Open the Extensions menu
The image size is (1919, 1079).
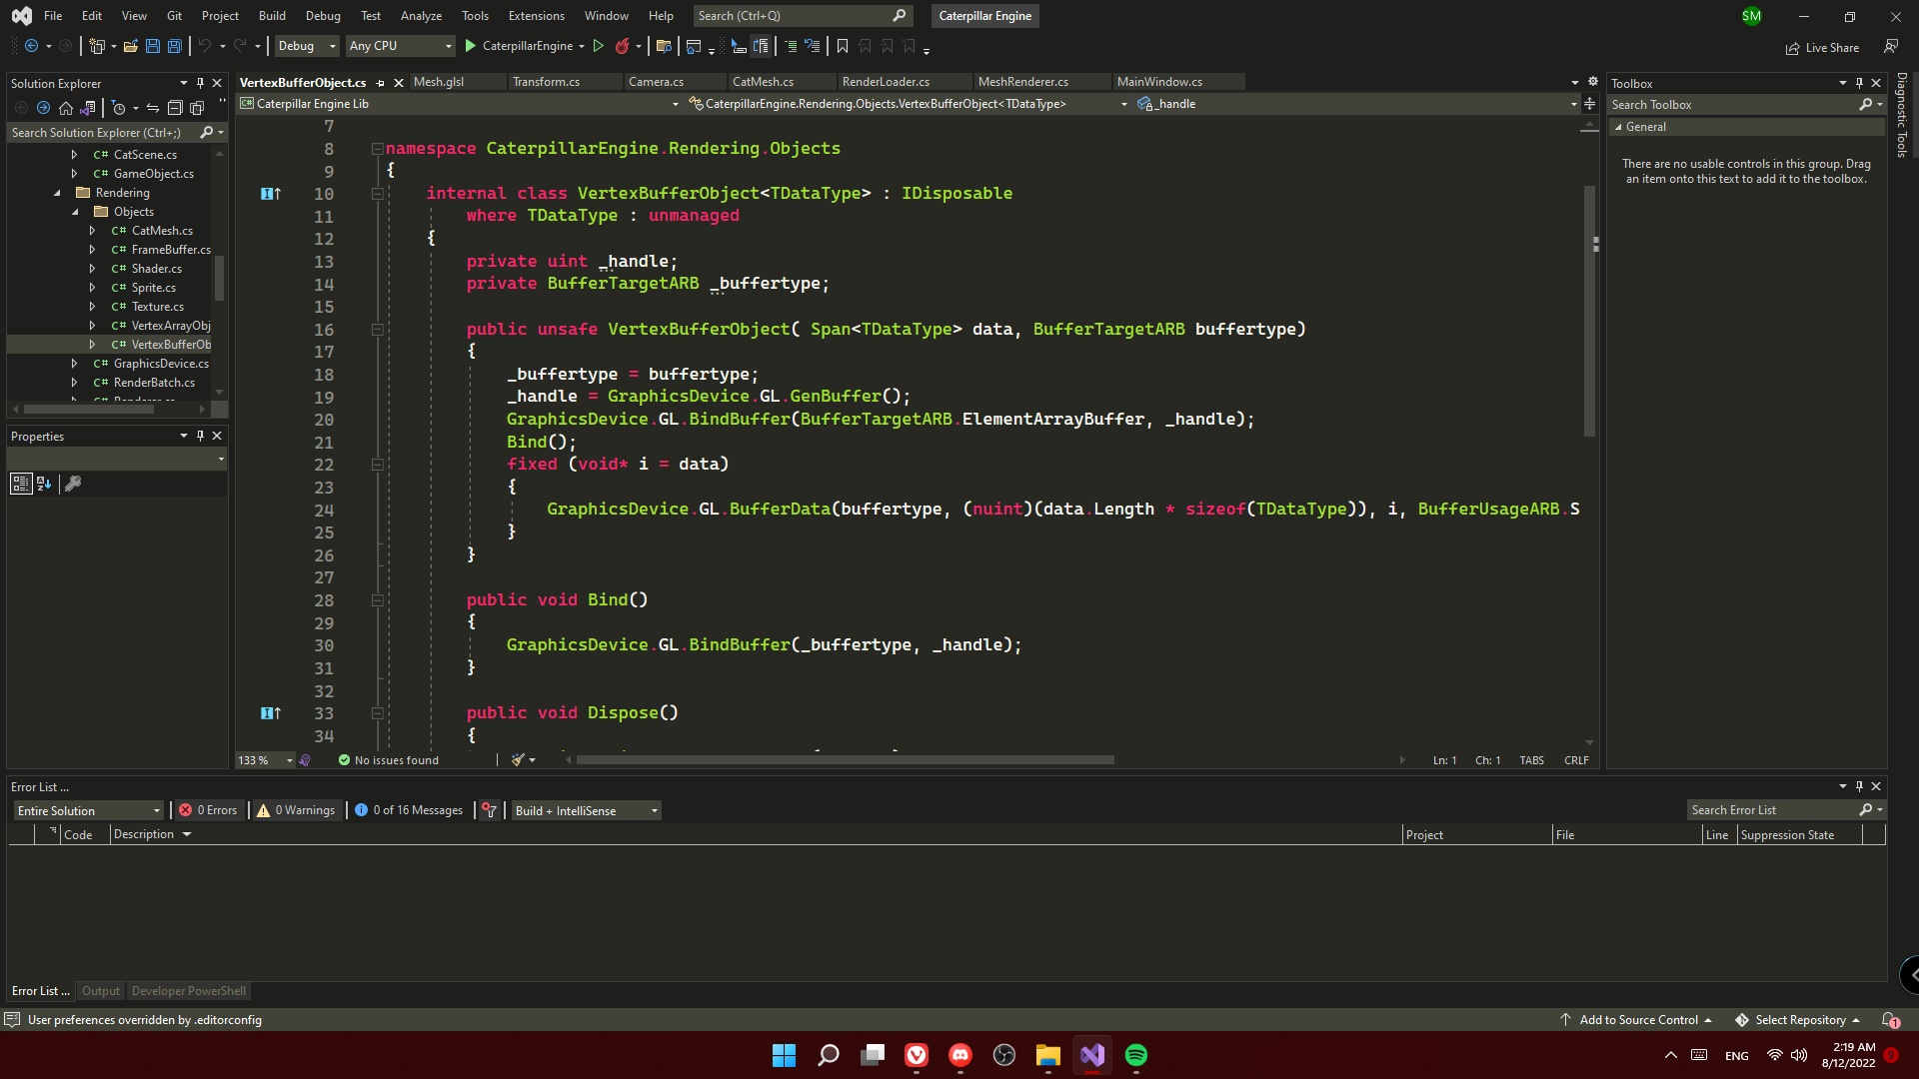[x=536, y=16]
